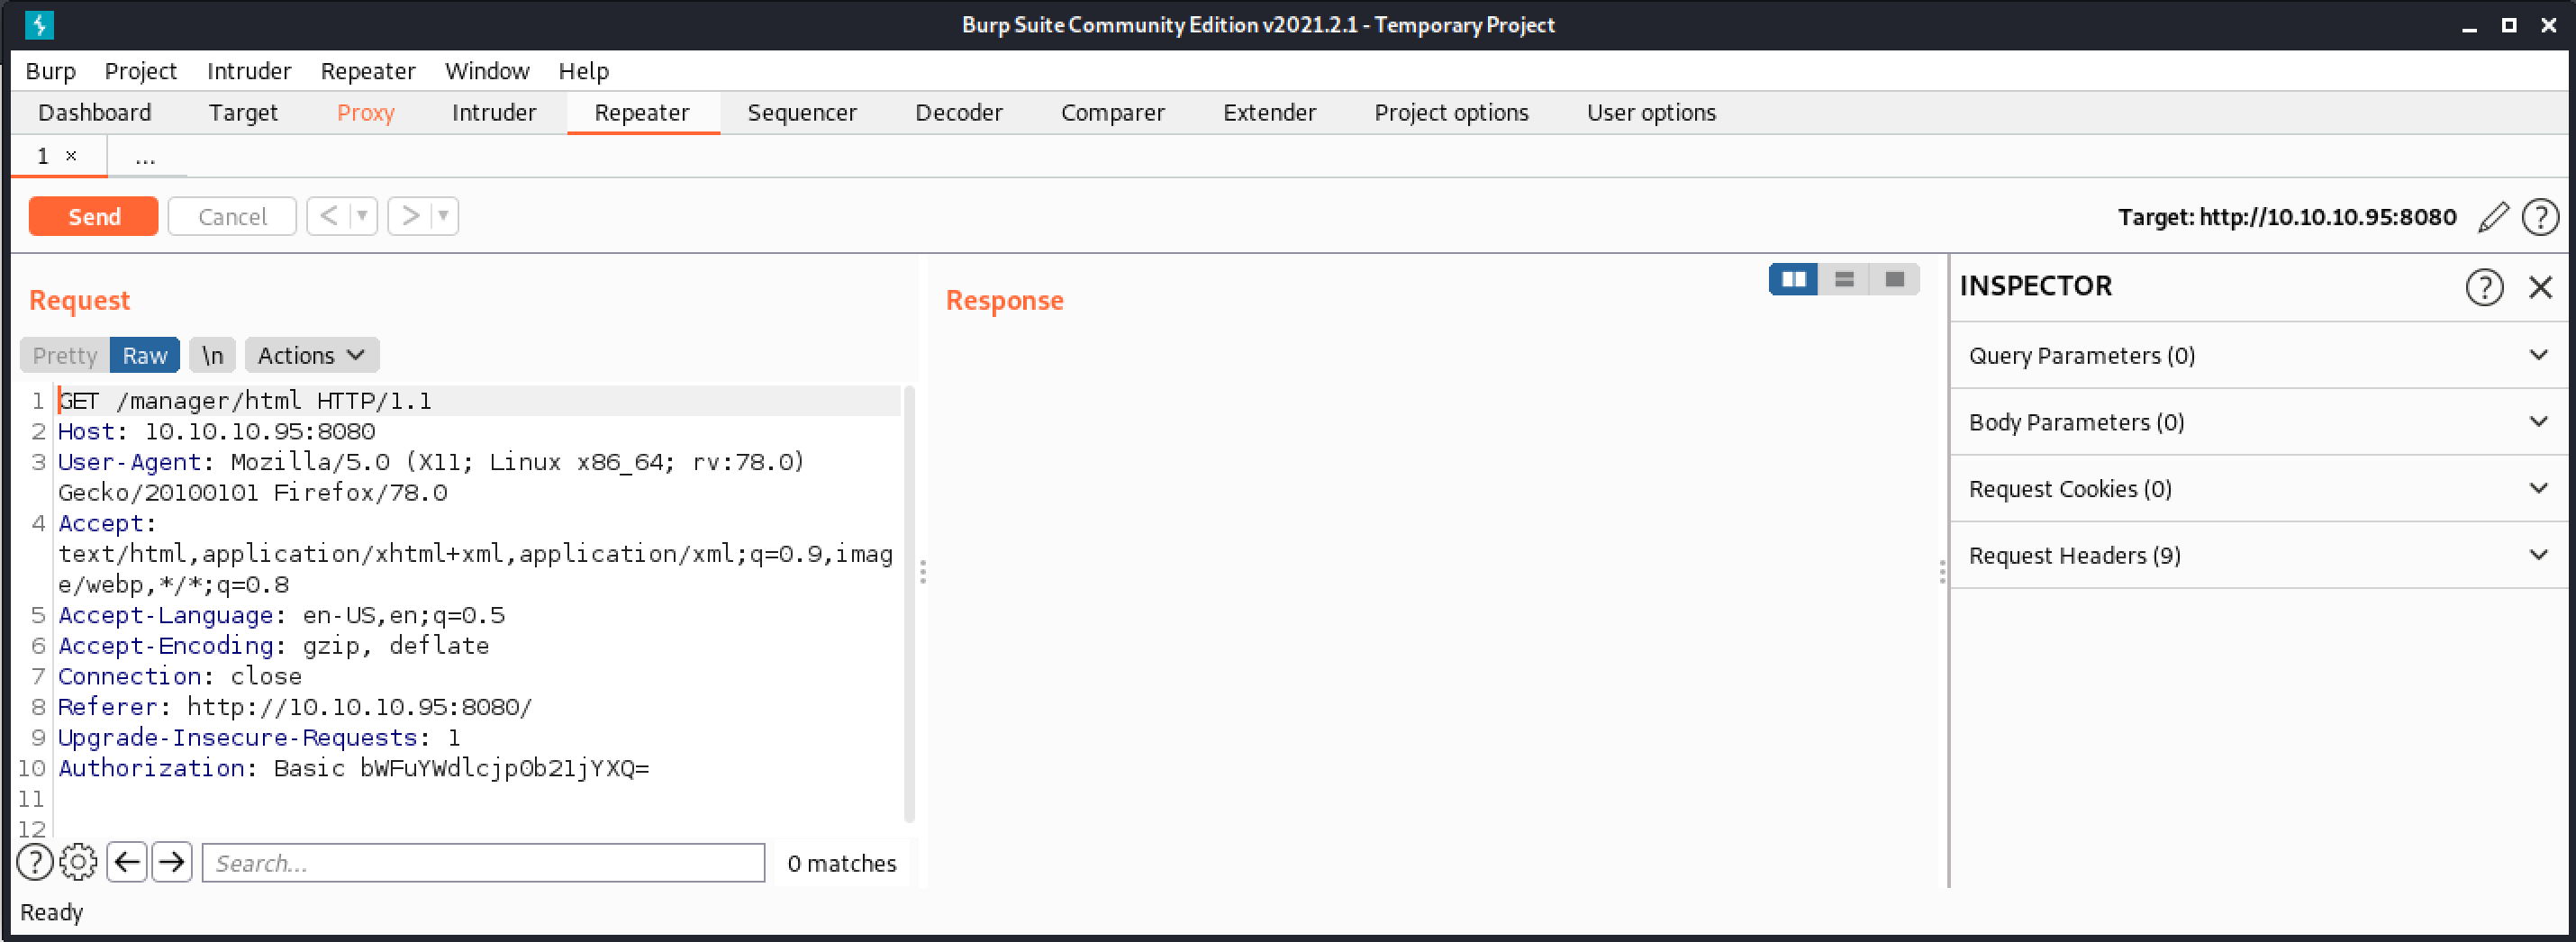
Task: Select side-by-side split layout view
Action: [x=1793, y=280]
